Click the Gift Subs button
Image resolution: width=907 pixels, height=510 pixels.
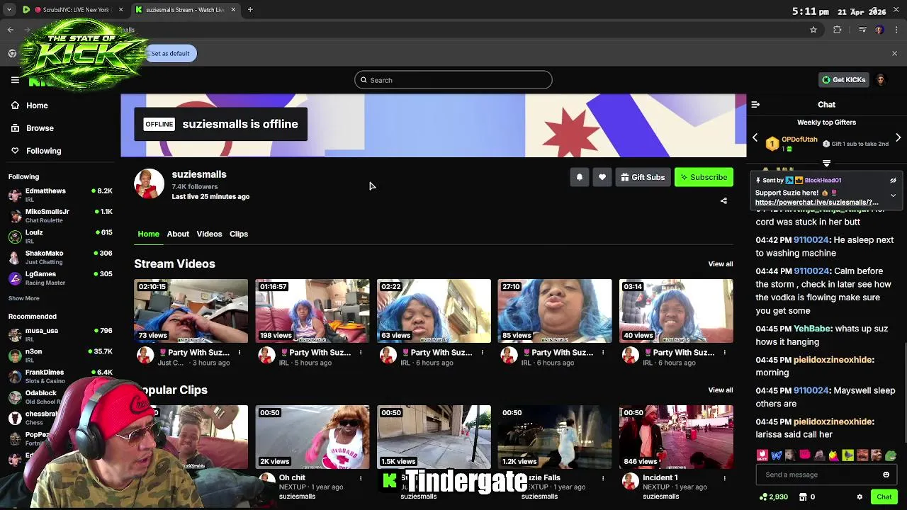(x=643, y=177)
